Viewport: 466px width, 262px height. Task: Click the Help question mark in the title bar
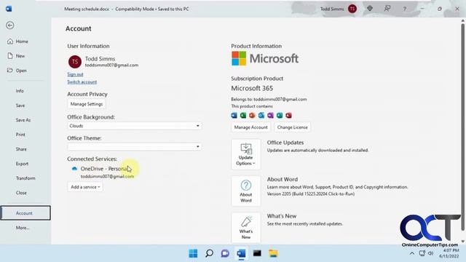click(405, 9)
